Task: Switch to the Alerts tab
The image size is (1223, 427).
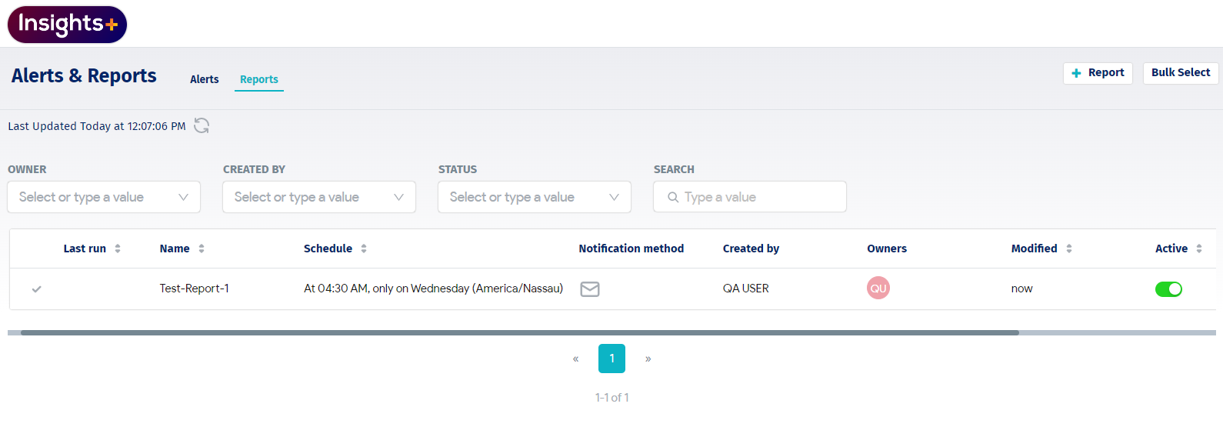Action: pyautogui.click(x=205, y=79)
